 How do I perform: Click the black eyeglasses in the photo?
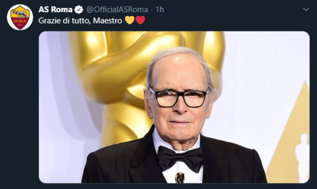pyautogui.click(x=180, y=98)
